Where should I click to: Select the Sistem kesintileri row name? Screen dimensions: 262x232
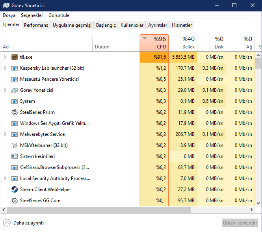(x=37, y=156)
